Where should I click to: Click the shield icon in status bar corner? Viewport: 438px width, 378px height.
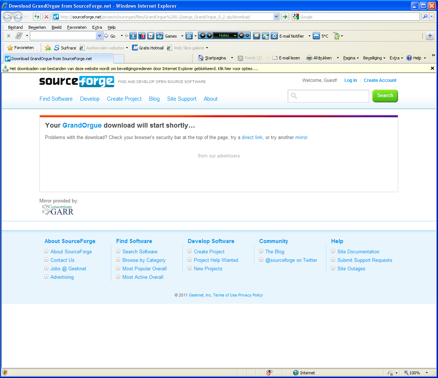point(5,372)
